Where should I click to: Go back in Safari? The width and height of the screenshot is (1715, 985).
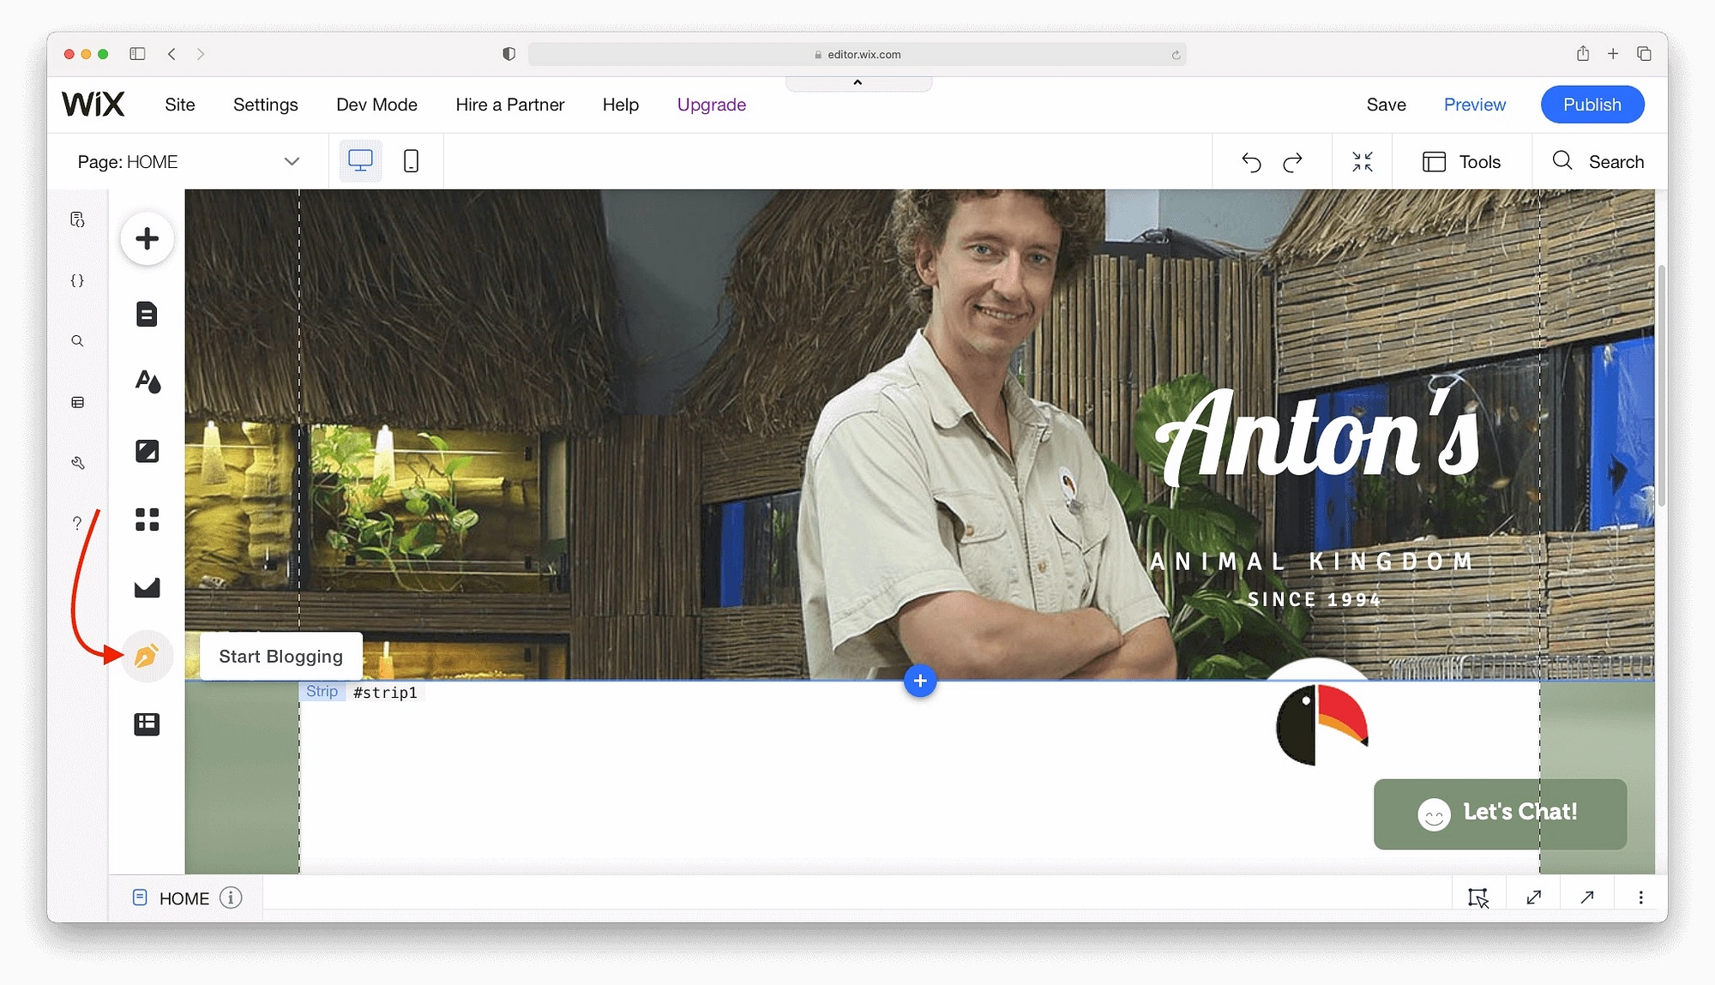click(x=171, y=54)
